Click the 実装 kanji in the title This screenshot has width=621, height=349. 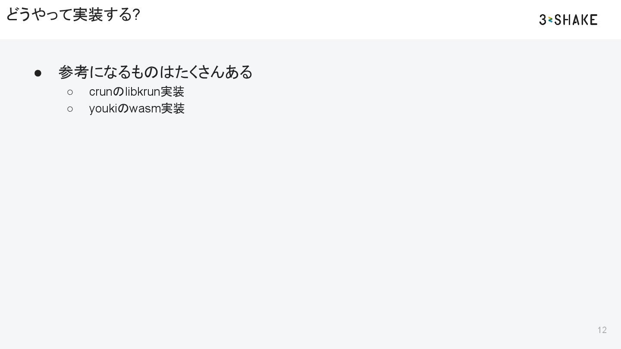pos(88,15)
